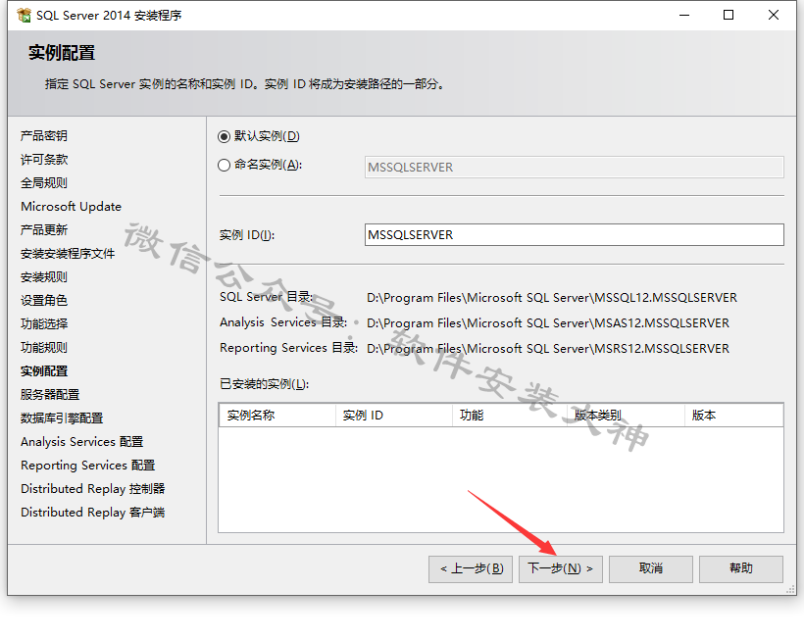Screen dimensions: 804x639
Task: Select Microsoft Update step in sidebar
Action: tap(72, 207)
